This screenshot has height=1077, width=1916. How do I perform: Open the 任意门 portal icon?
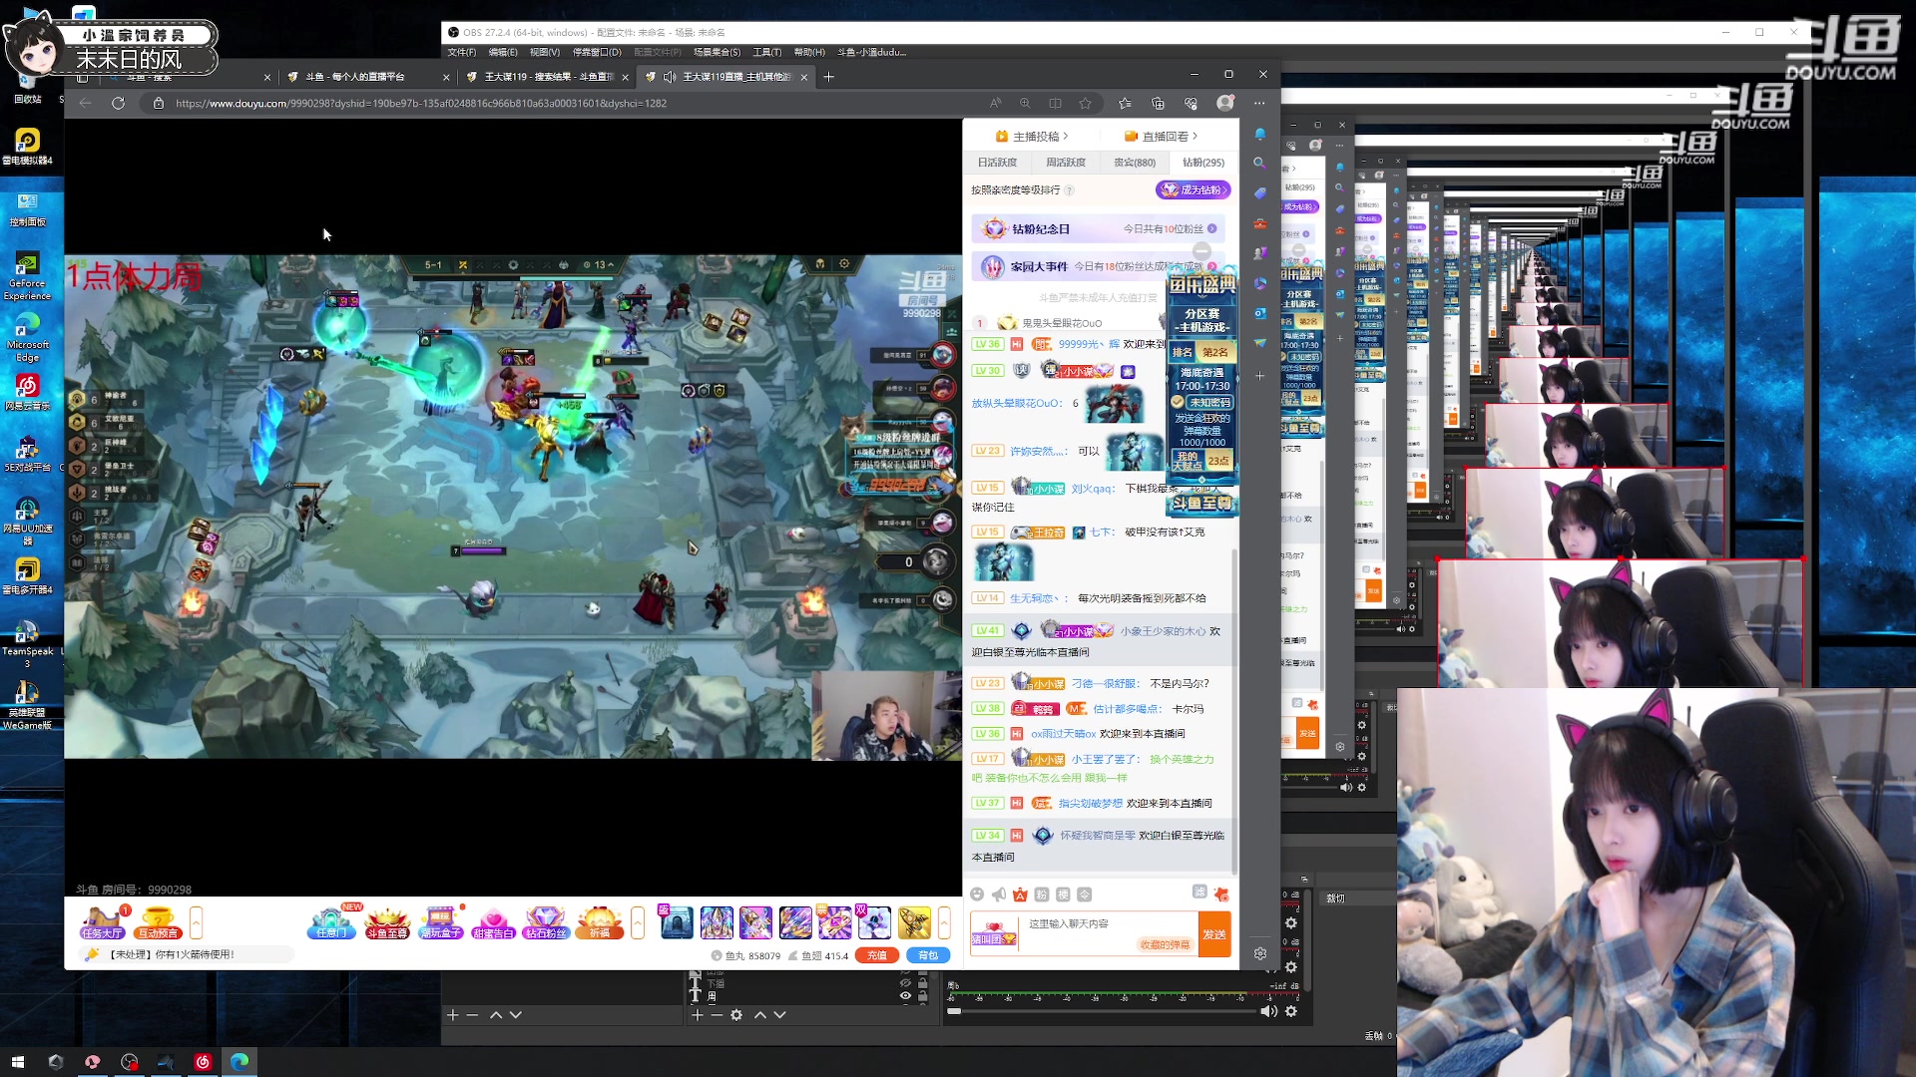(x=331, y=922)
